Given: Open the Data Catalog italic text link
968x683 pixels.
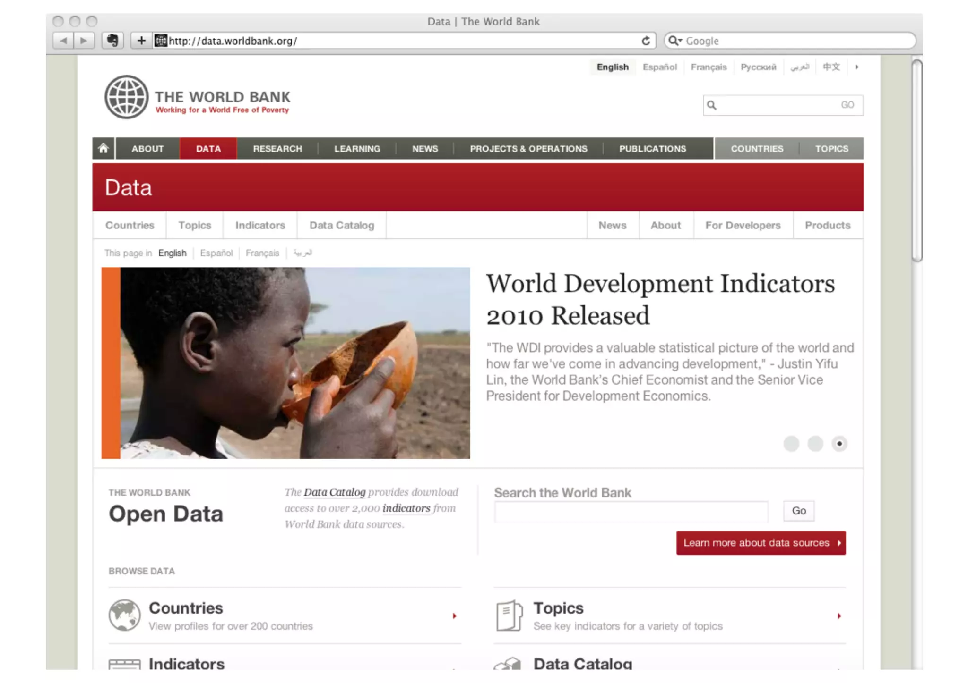Looking at the screenshot, I should (x=334, y=492).
